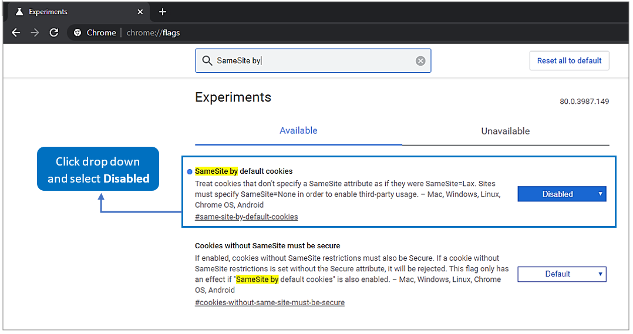Click the search magnifier icon
Viewport: 633px width, 334px height.
pyautogui.click(x=207, y=60)
